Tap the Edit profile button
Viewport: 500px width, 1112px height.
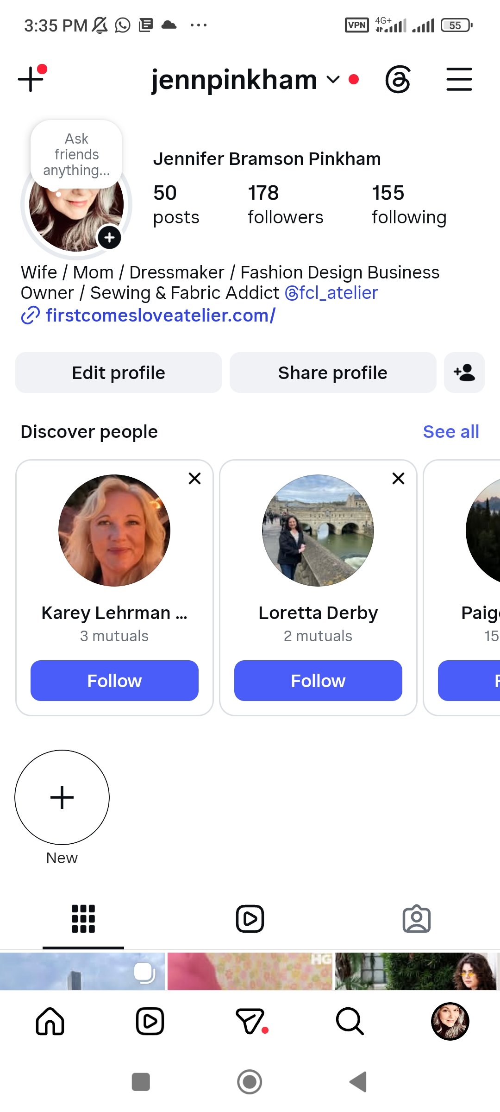[x=119, y=373]
